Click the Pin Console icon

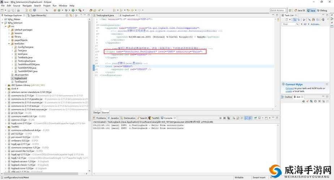pos(255,118)
